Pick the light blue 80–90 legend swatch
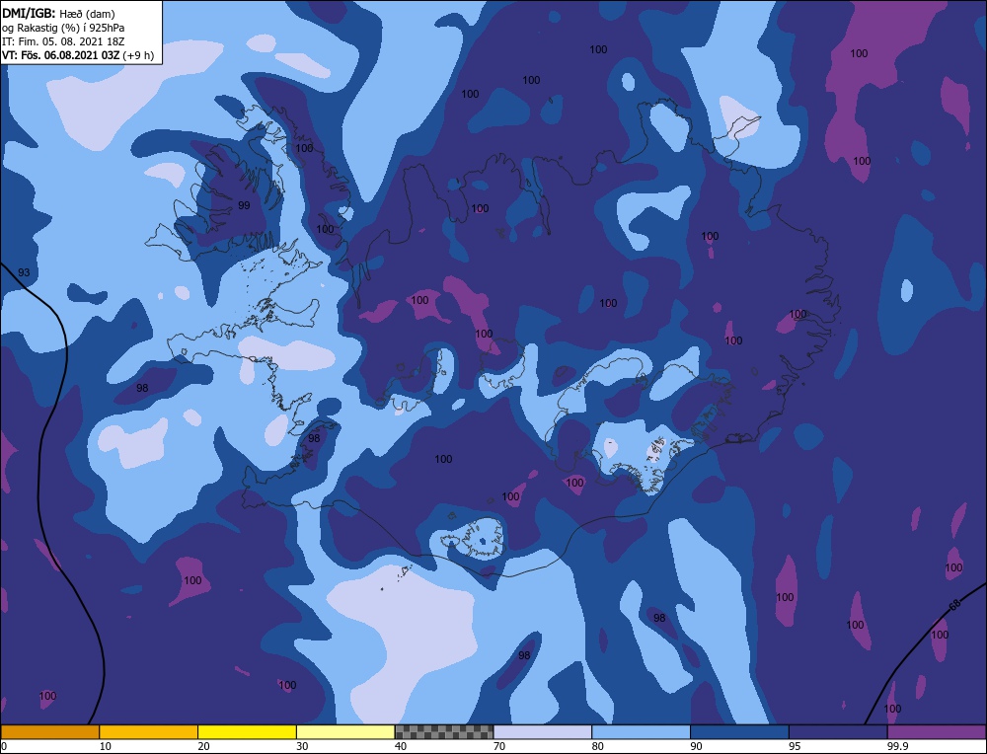 tap(641, 732)
